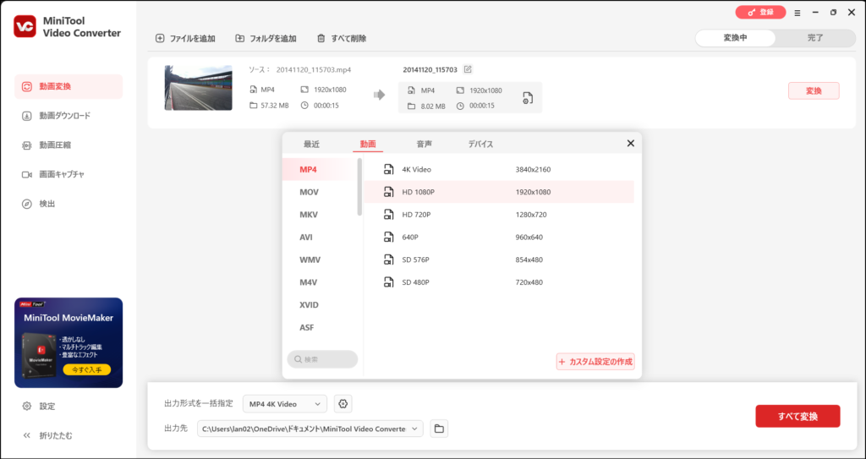
Task: Close the format selection popup
Action: [x=630, y=144]
